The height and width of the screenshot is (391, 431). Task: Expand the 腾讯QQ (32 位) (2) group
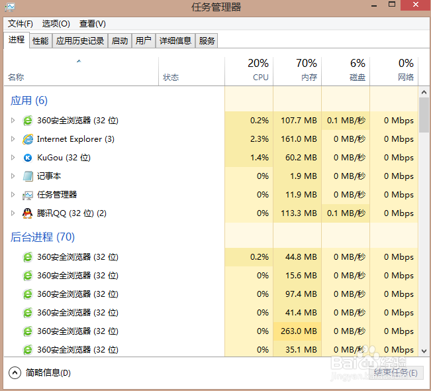pyautogui.click(x=13, y=213)
